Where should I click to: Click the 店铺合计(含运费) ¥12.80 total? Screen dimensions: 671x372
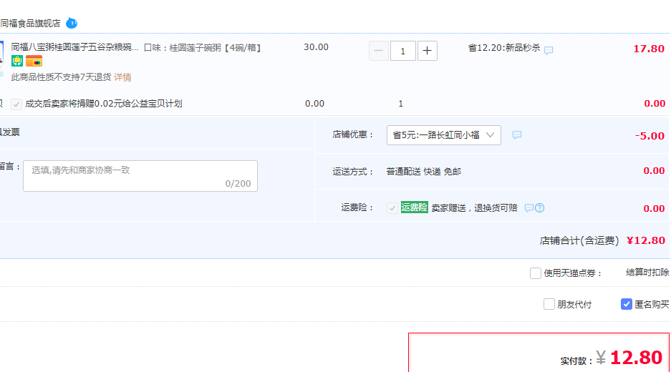[602, 241]
